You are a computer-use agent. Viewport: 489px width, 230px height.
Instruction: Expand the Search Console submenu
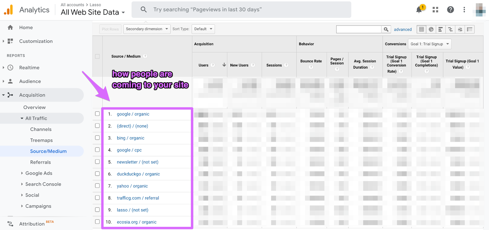click(x=22, y=184)
